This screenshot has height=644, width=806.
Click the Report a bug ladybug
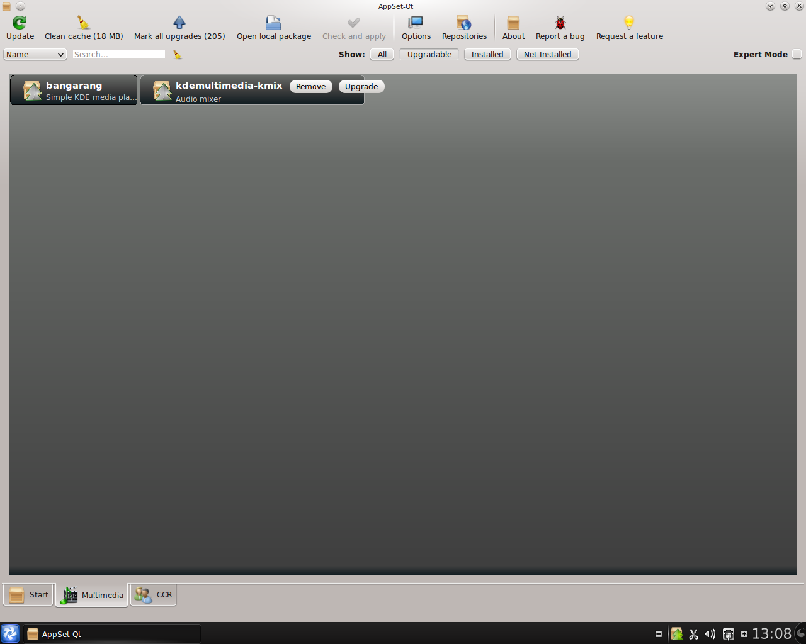(x=560, y=23)
